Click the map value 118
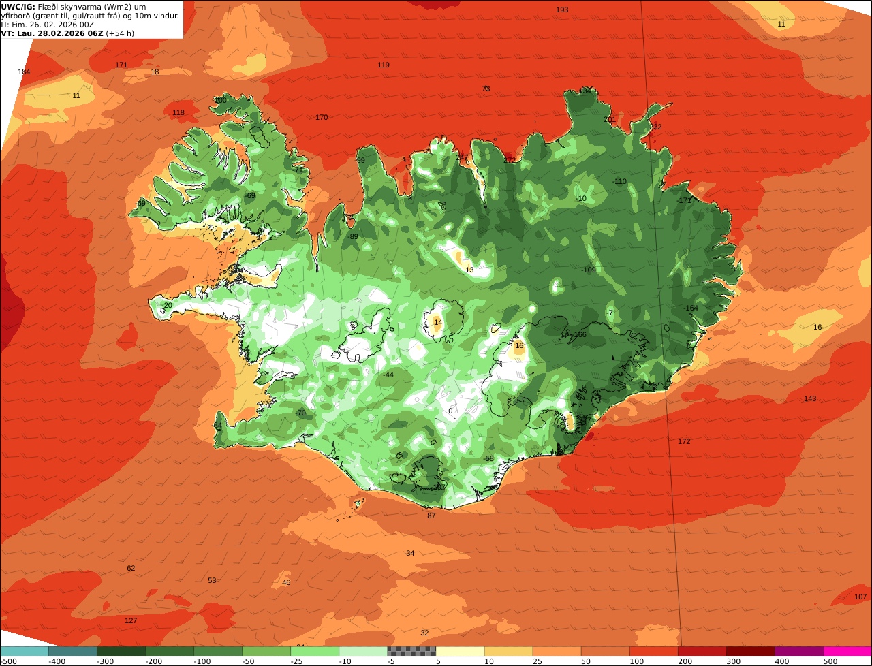The height and width of the screenshot is (666, 872). pyautogui.click(x=178, y=112)
